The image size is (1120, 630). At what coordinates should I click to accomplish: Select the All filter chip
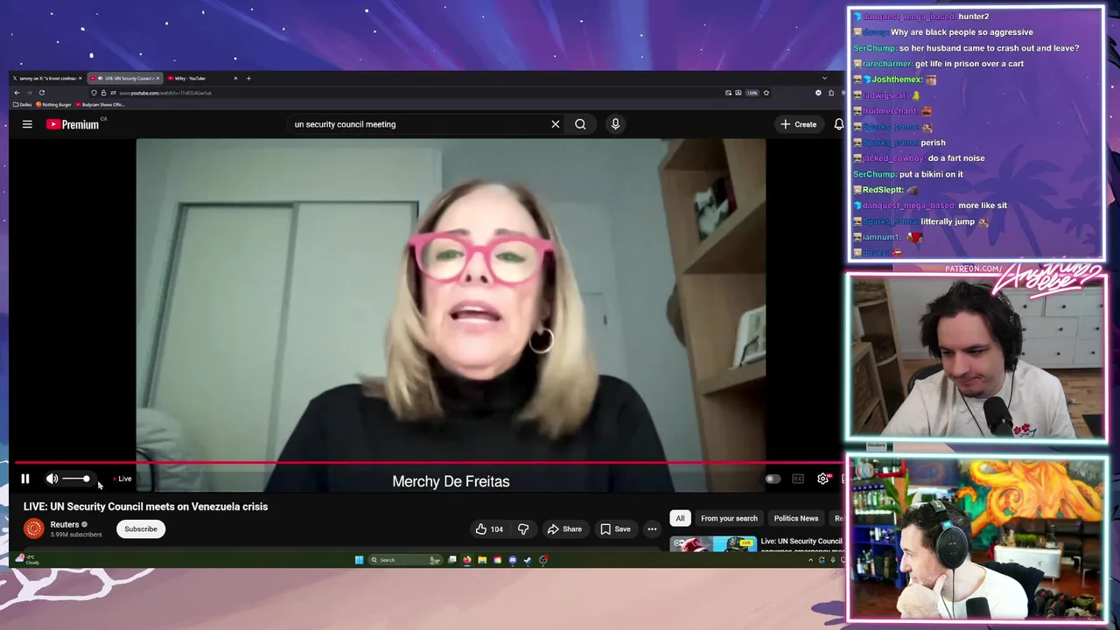tap(680, 518)
